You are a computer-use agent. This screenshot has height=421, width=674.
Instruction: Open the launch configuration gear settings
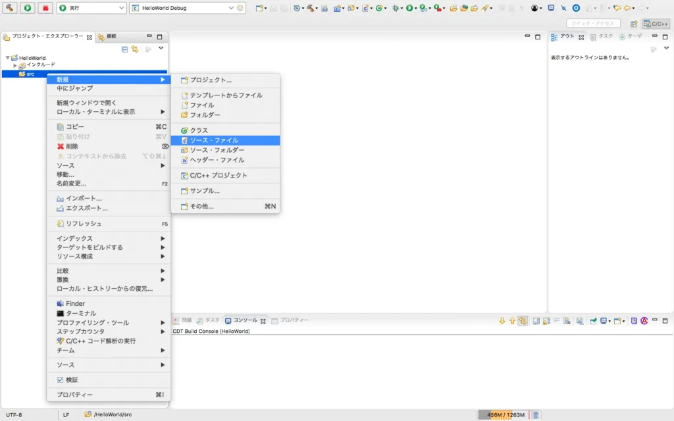pyautogui.click(x=240, y=8)
